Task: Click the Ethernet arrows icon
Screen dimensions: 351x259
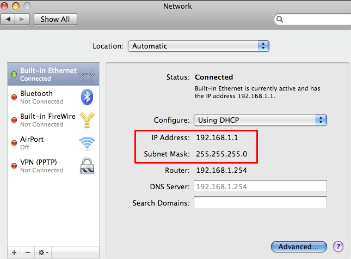Action: [x=87, y=74]
